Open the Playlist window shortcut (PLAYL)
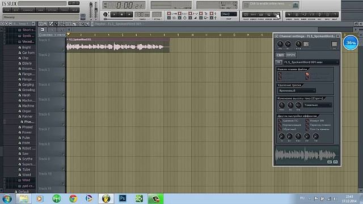Screen dimensions: 363x204 pyautogui.click(x=246, y=15)
